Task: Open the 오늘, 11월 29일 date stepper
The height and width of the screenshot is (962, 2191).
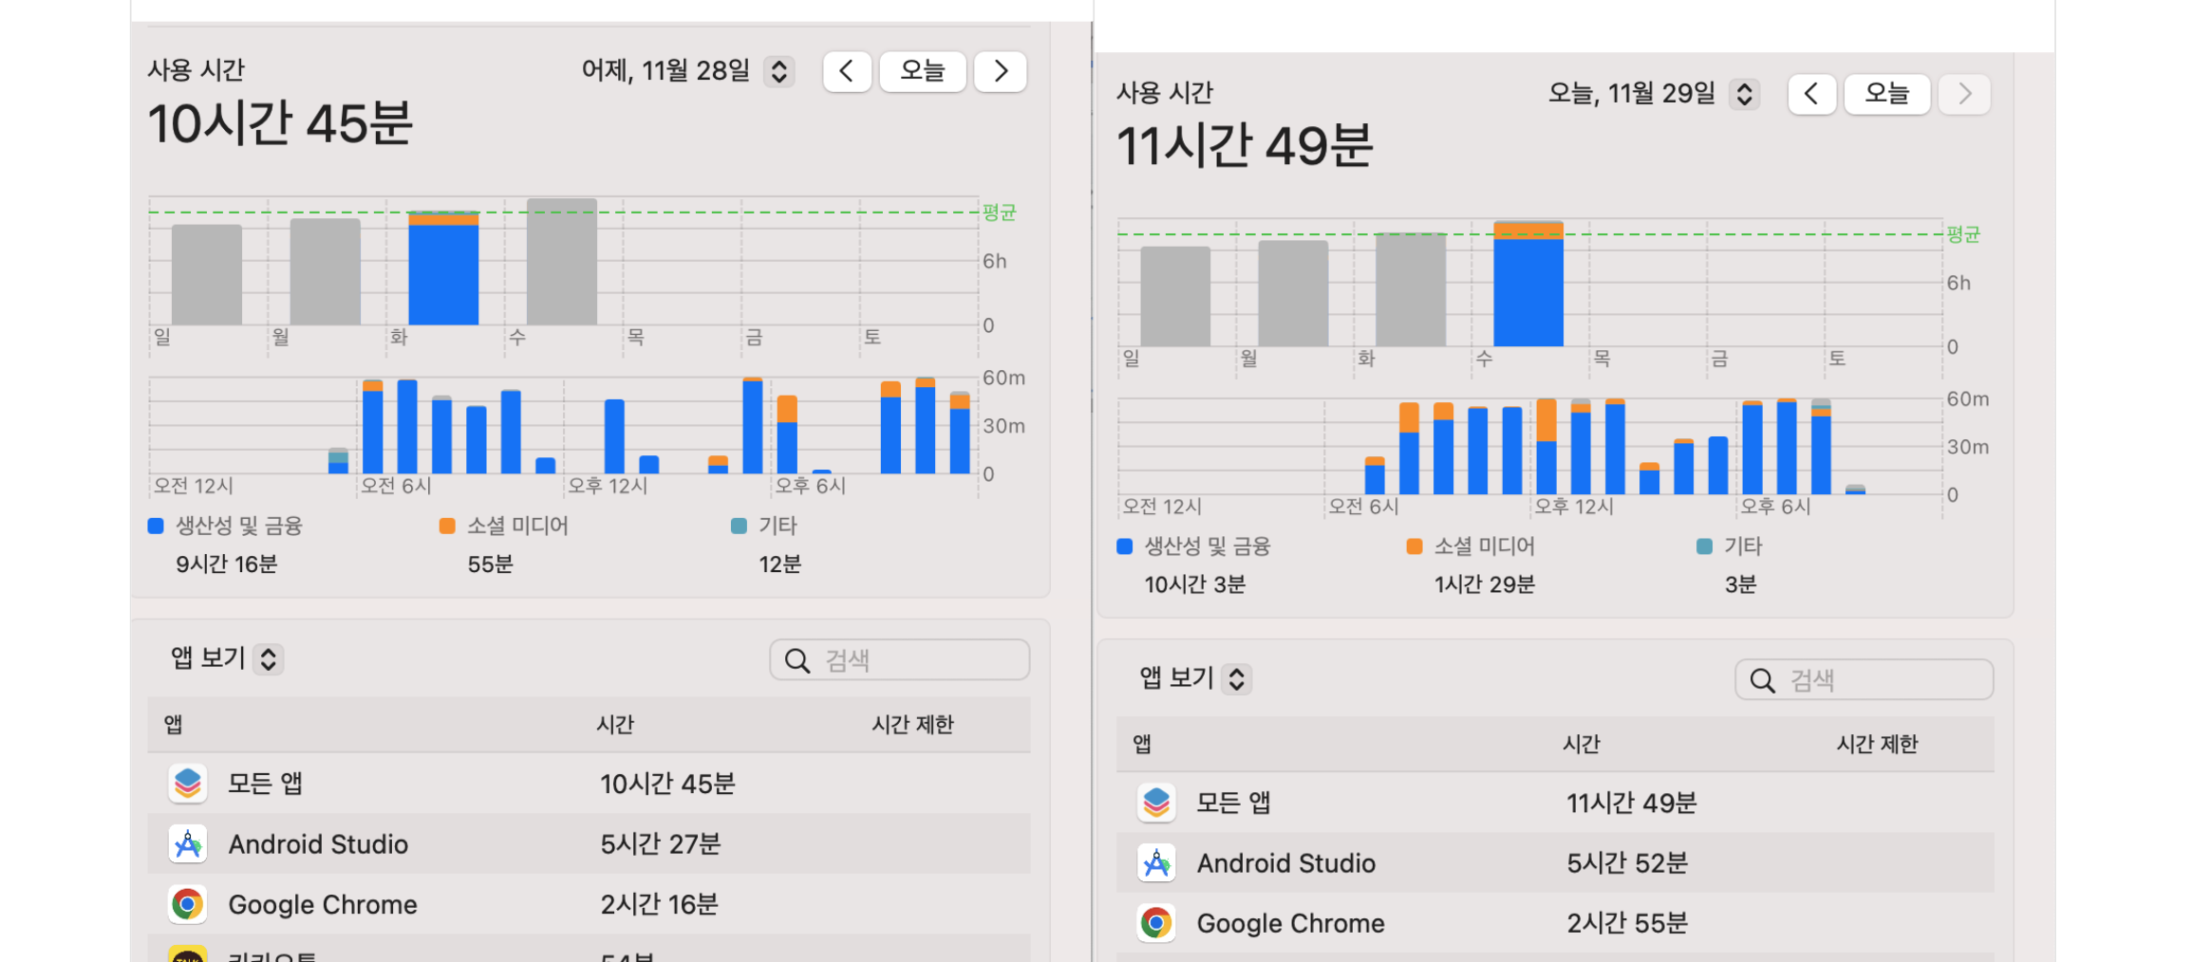Action: [1745, 94]
